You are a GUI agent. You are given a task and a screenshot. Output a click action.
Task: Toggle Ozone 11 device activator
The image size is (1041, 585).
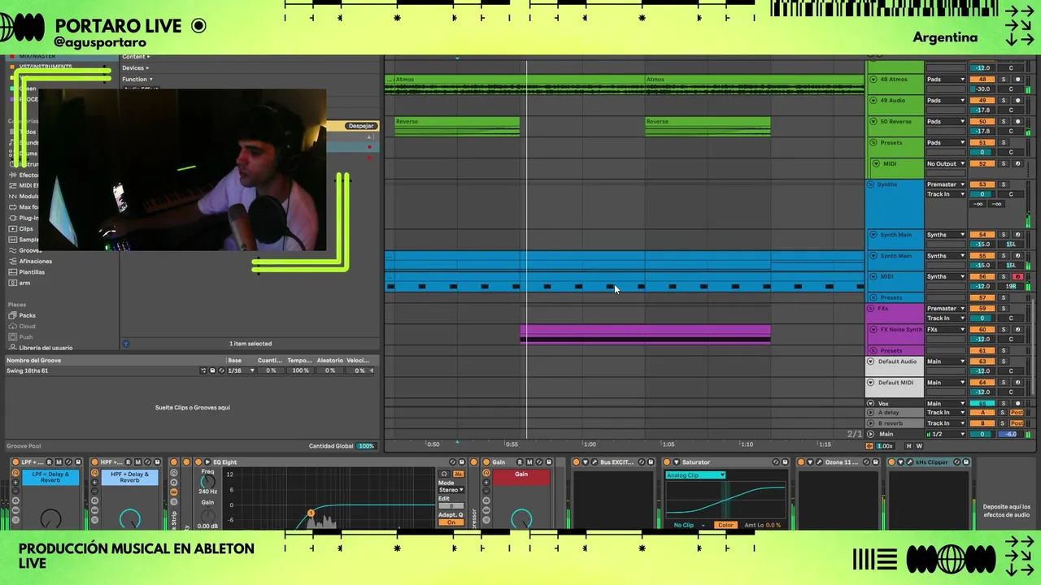click(x=801, y=462)
